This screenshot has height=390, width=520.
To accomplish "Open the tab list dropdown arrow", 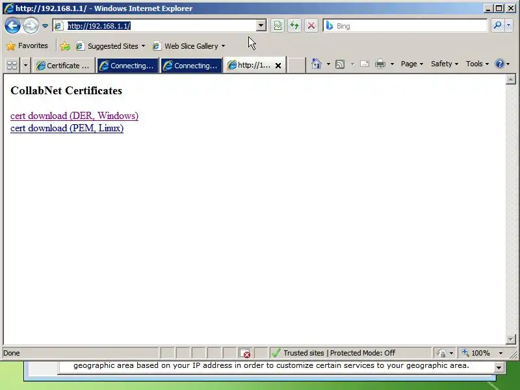I will [x=25, y=66].
